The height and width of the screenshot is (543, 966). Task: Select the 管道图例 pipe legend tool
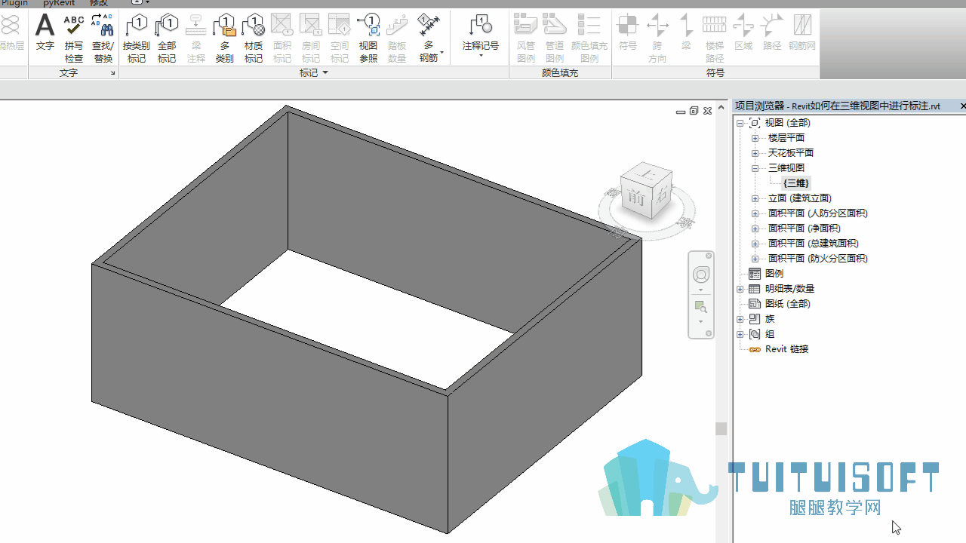click(x=555, y=38)
